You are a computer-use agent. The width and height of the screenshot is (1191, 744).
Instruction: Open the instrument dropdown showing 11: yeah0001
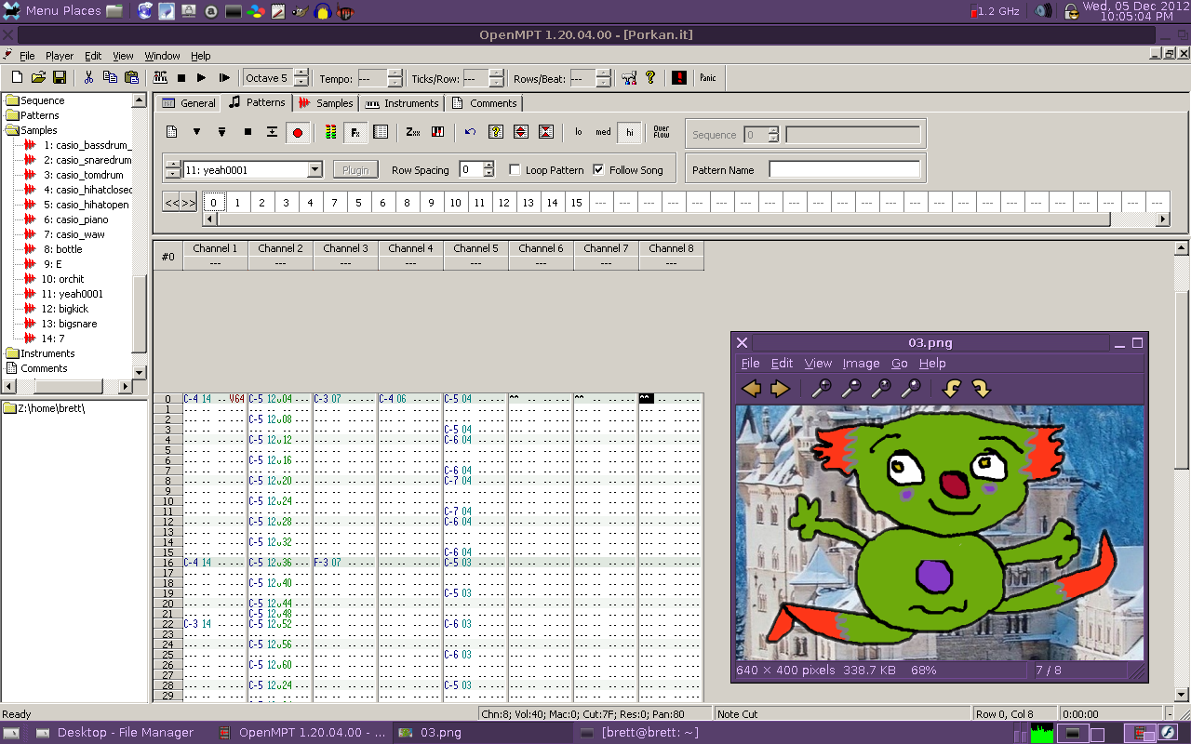click(x=314, y=170)
